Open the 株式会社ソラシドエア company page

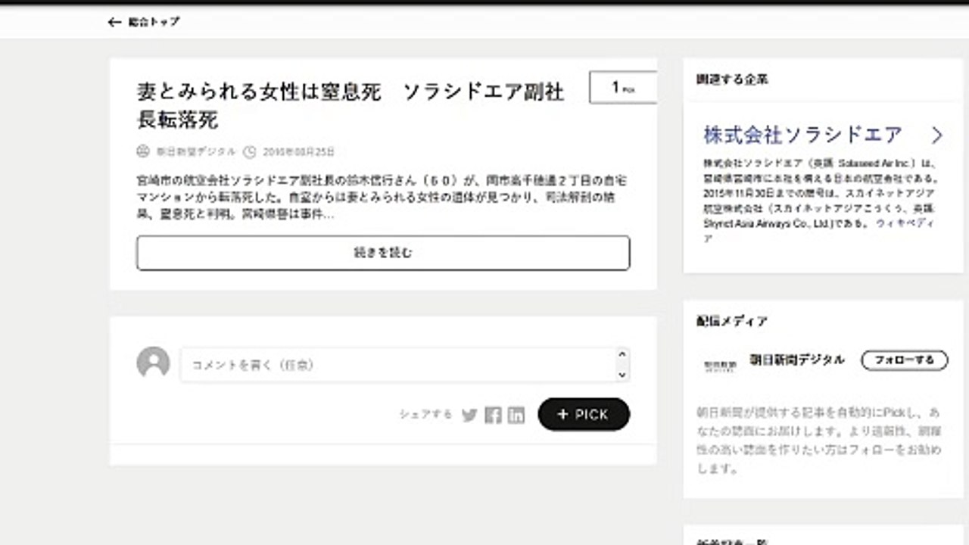tap(802, 135)
